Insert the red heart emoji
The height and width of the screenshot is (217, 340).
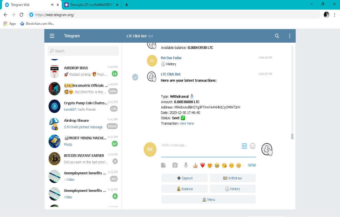[203, 165]
